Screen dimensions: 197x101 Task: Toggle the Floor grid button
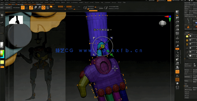[177, 37]
